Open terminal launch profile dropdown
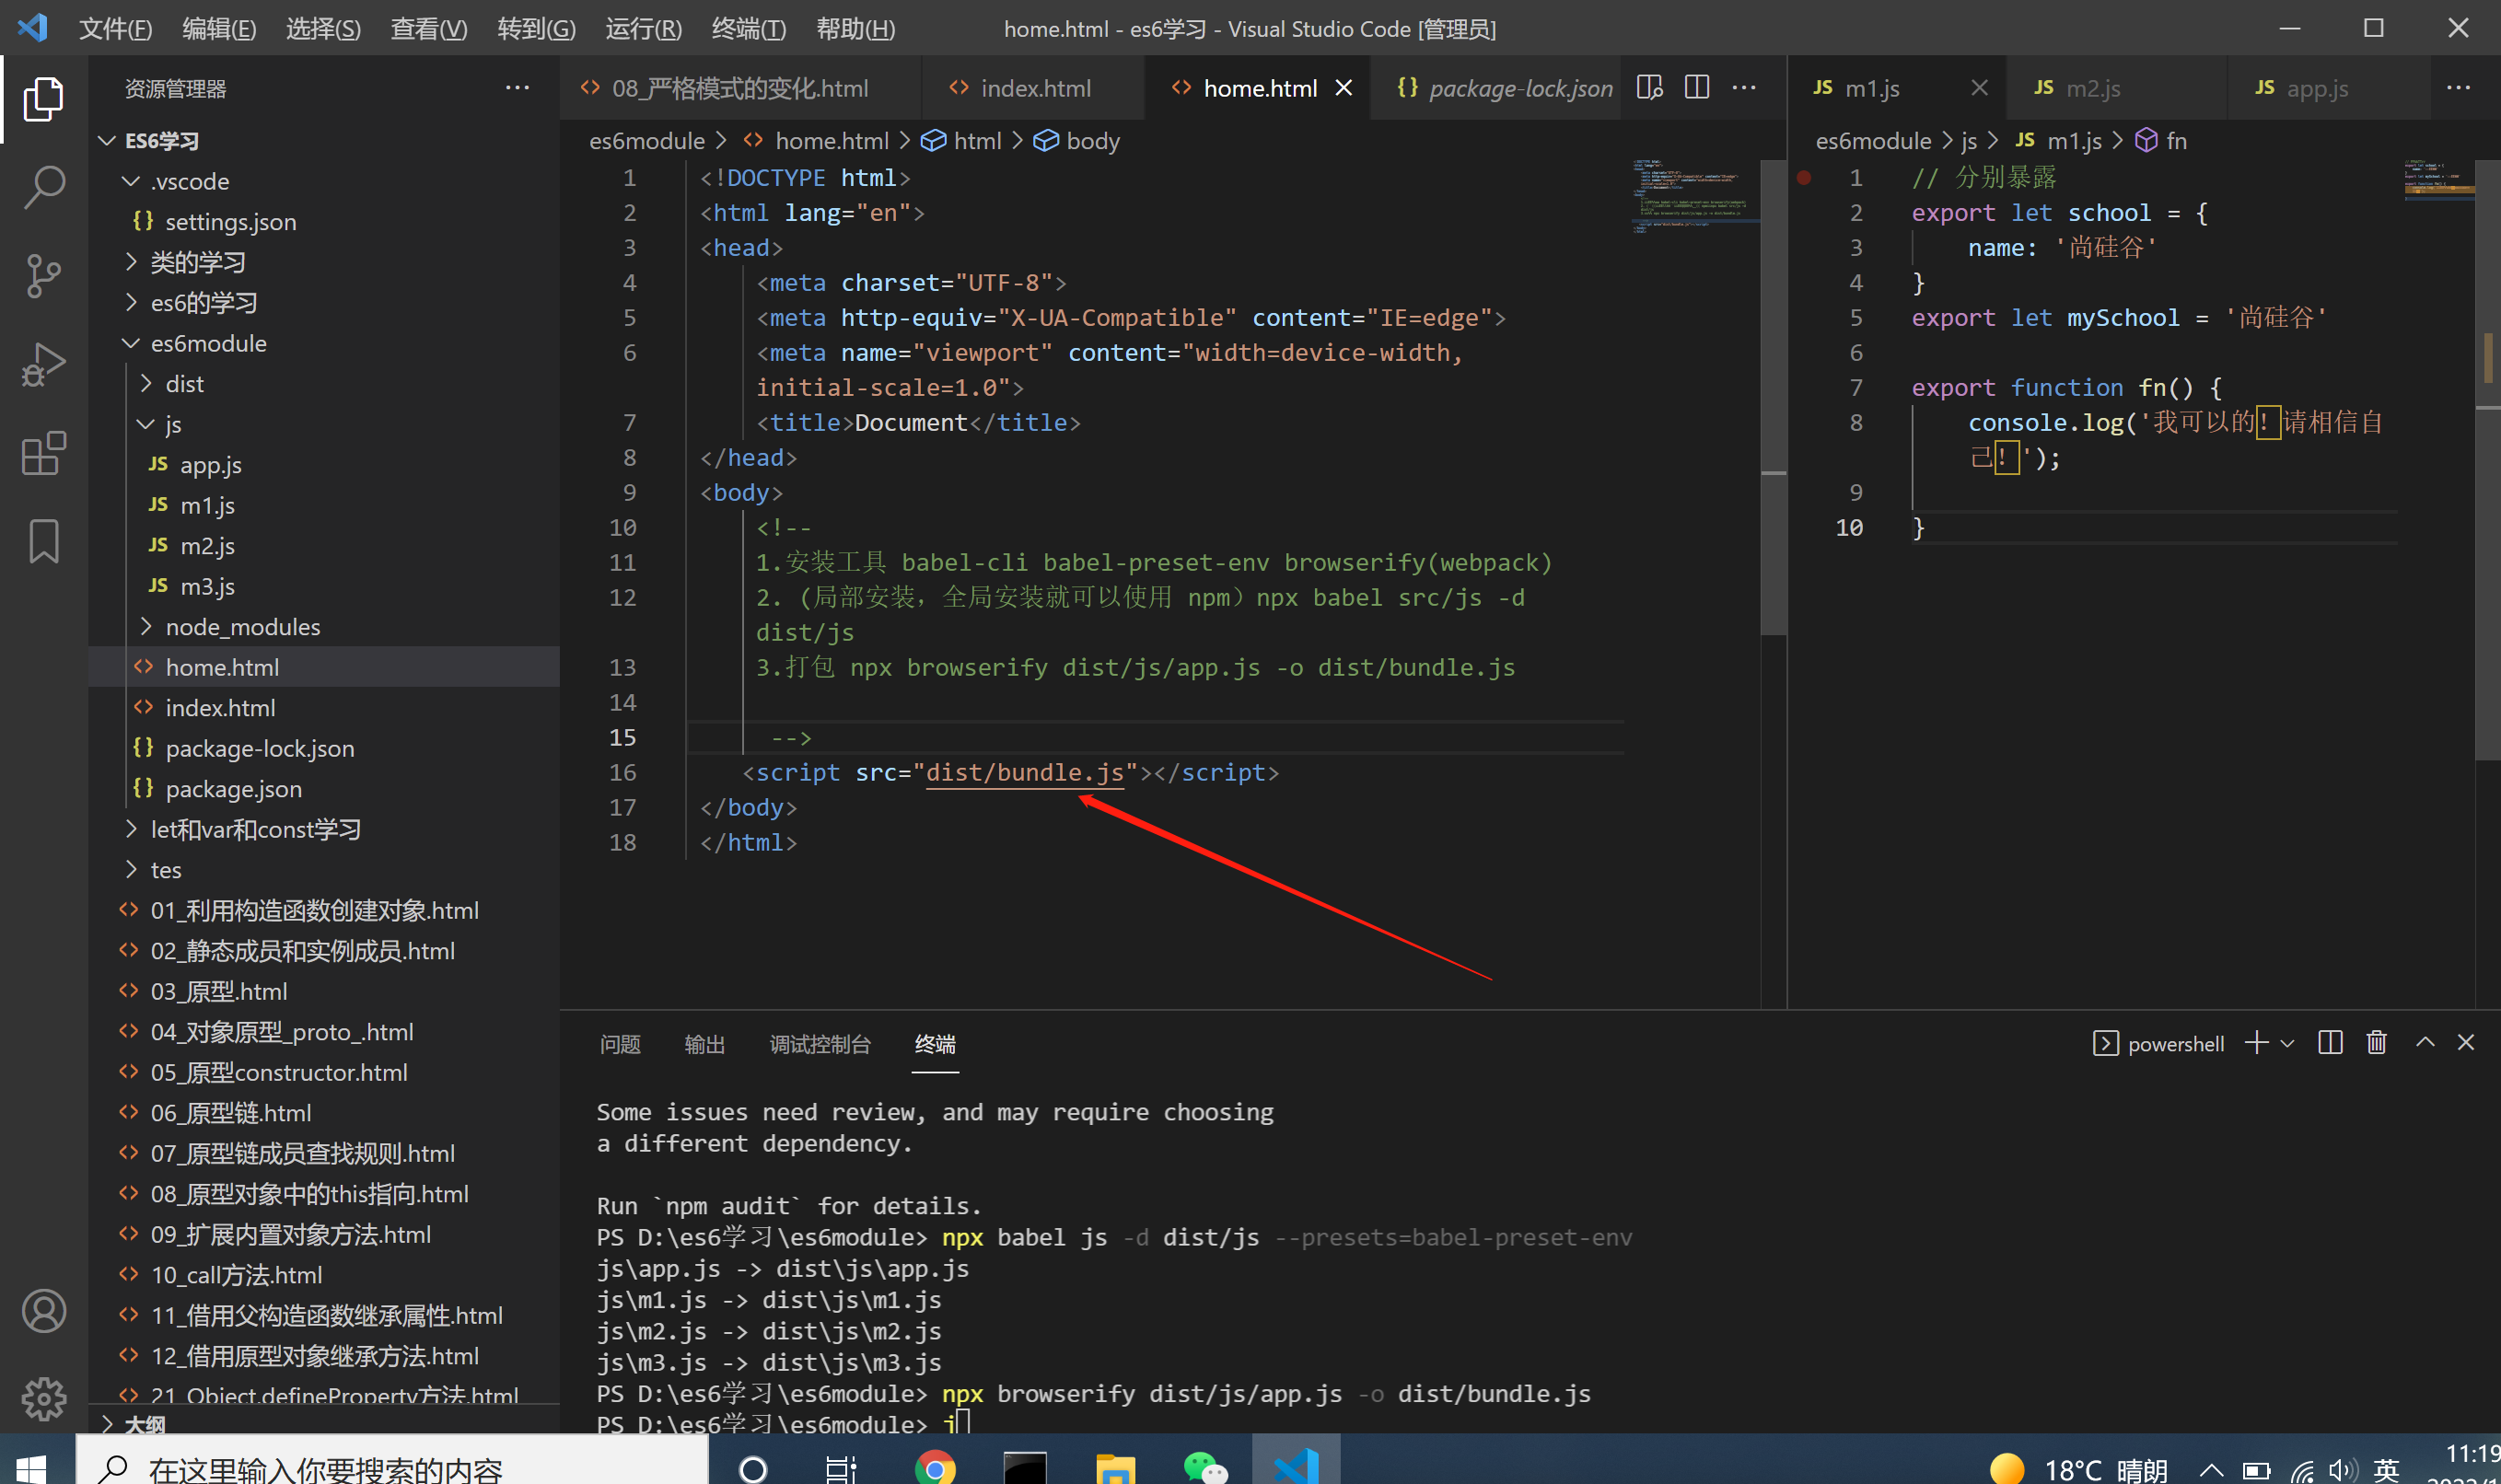 point(2288,1043)
